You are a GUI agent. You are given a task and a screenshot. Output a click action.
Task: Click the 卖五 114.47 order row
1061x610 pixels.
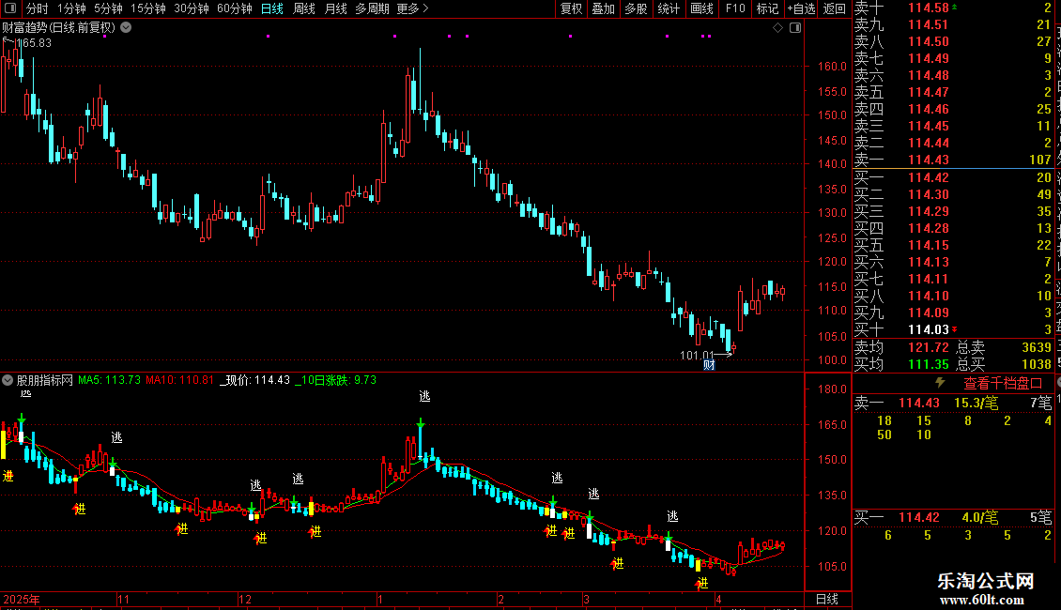tap(953, 92)
